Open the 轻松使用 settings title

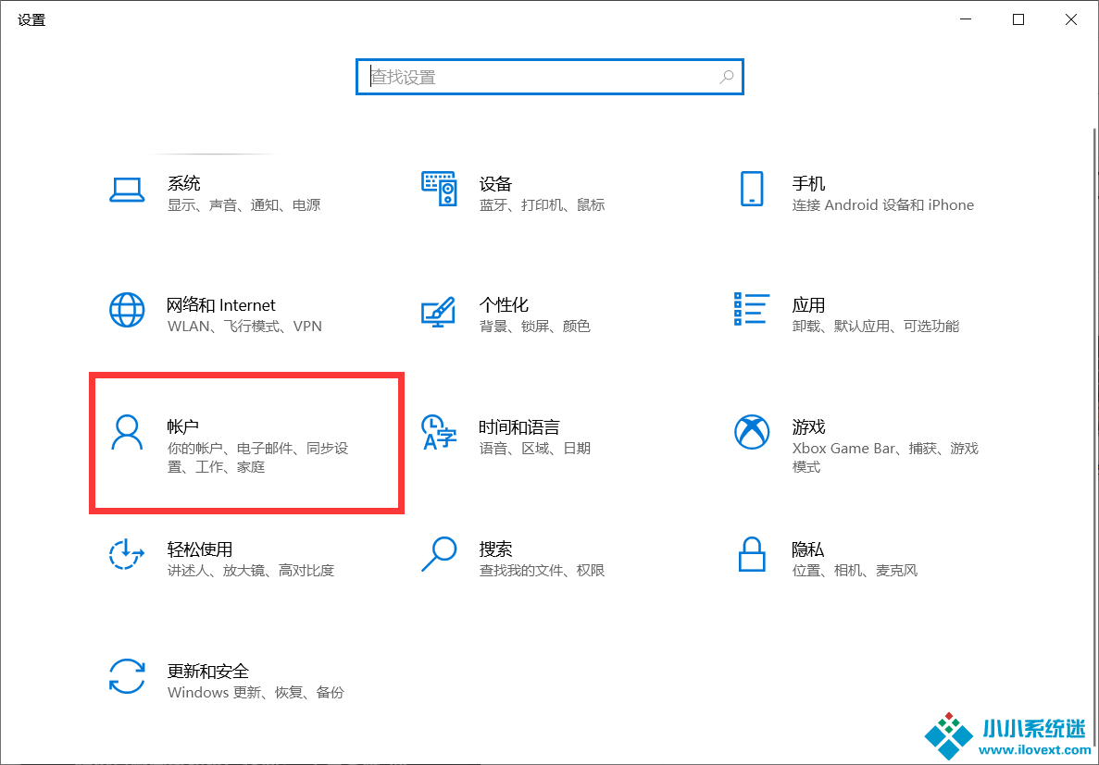pos(200,549)
